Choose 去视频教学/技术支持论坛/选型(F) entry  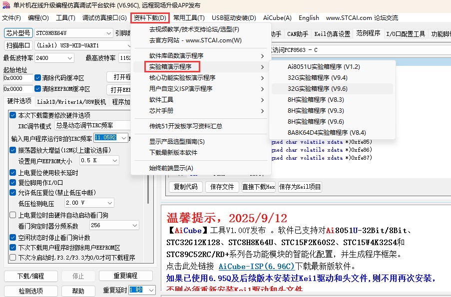[x=201, y=29]
